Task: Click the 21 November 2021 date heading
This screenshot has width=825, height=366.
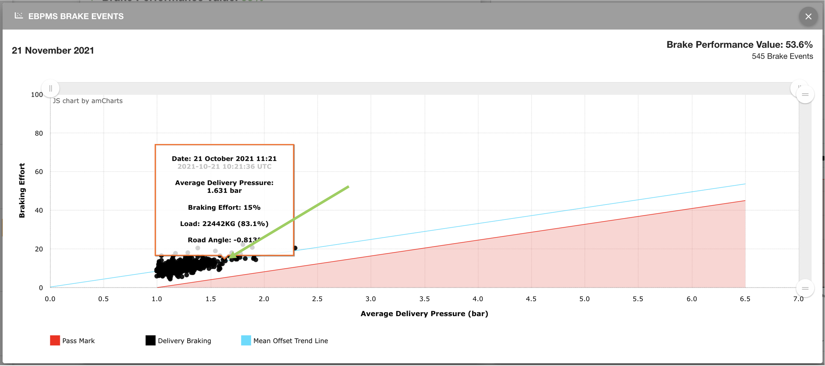Action: pyautogui.click(x=53, y=50)
